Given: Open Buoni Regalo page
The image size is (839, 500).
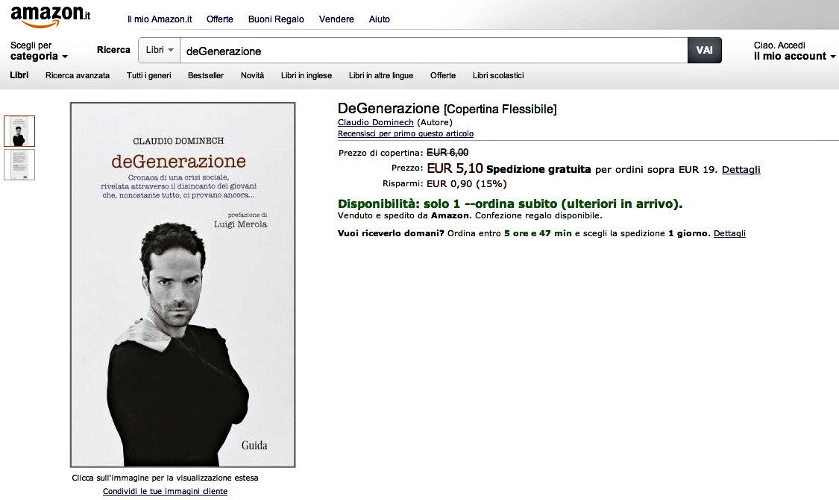Looking at the screenshot, I should click(276, 19).
